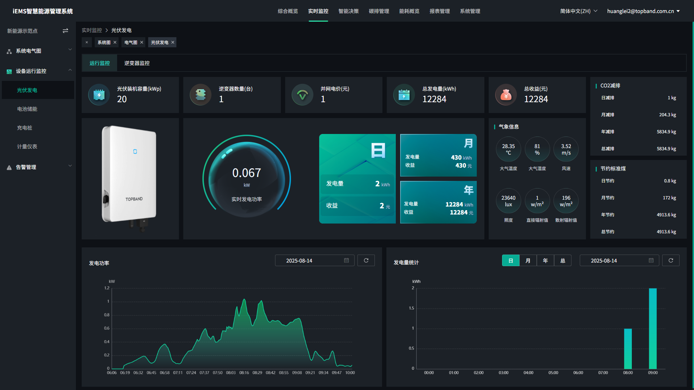Click the 28.35 ℃ 大气温度 circle
Screen dimensions: 694x390
tap(508, 149)
